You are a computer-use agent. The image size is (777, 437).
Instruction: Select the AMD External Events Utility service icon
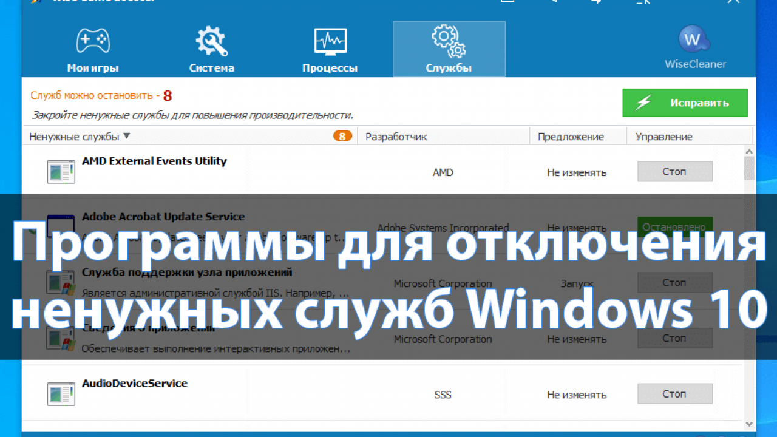[61, 171]
